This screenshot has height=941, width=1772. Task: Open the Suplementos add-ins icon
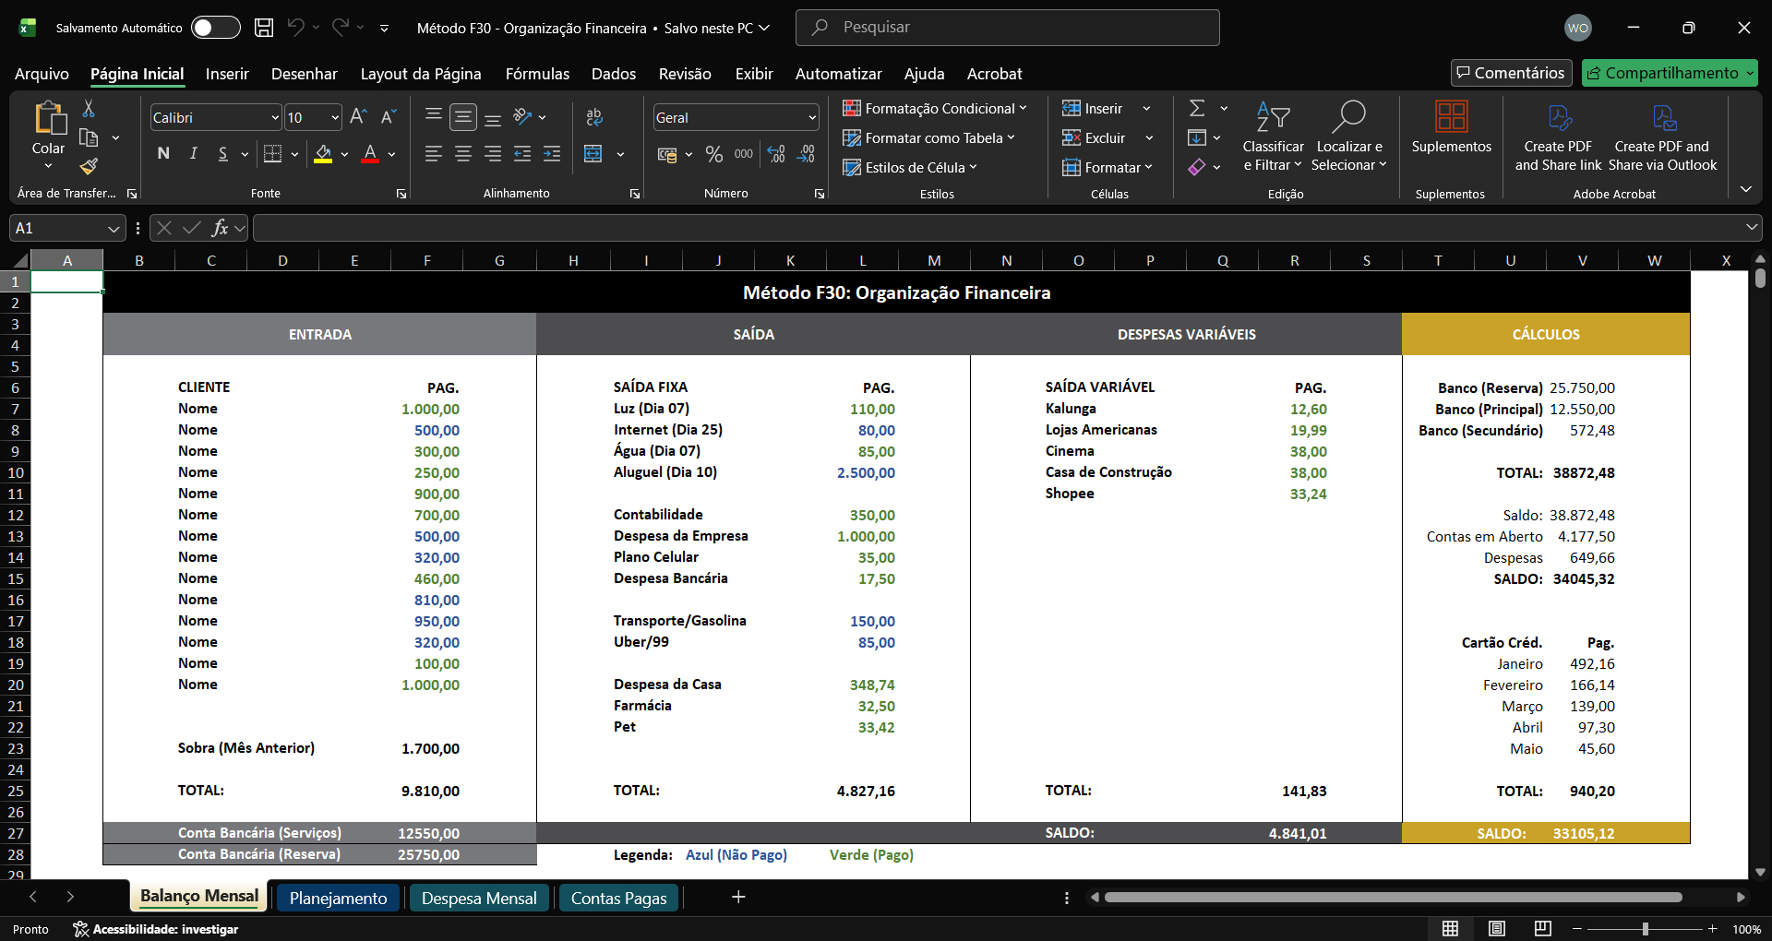1451,127
